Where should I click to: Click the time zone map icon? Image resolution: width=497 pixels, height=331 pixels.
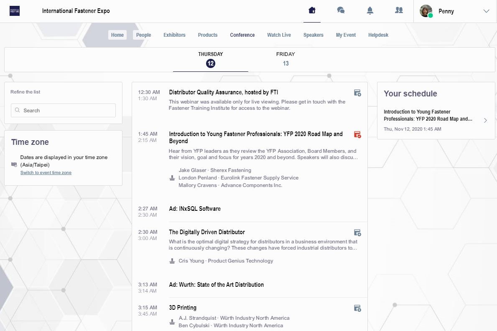[14, 164]
